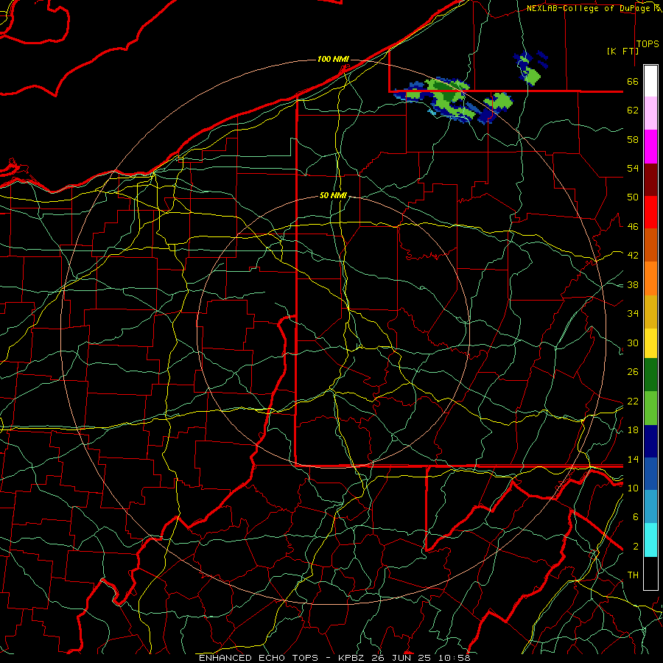The height and width of the screenshot is (663, 663).
Task: Click the legend value "38"
Action: (633, 284)
